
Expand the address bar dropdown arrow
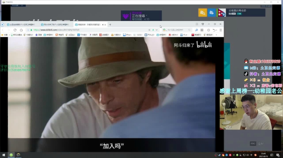[x=157, y=30]
